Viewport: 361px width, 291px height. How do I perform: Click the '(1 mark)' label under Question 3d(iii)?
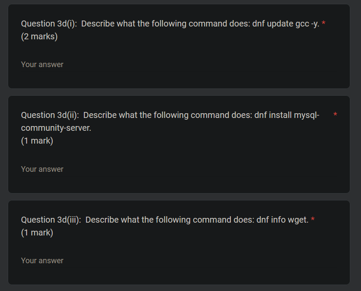[37, 232]
